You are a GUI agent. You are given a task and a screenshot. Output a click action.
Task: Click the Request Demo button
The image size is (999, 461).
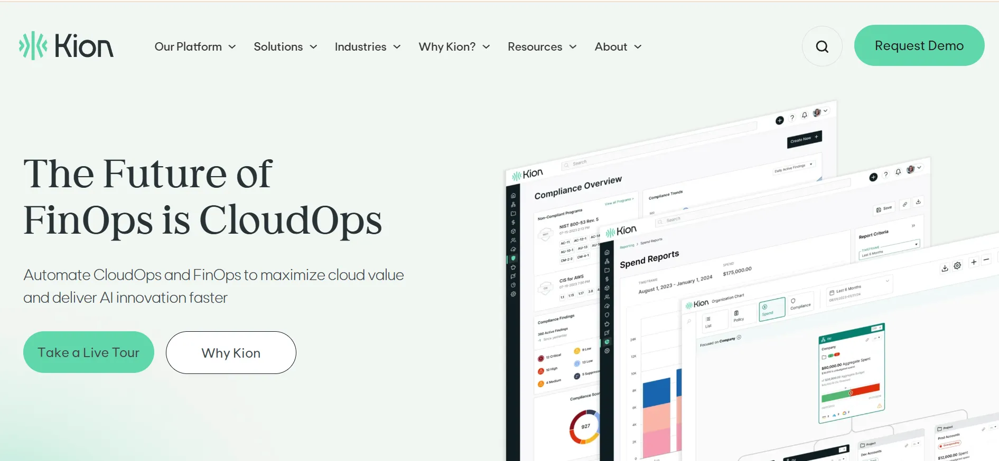pyautogui.click(x=919, y=45)
